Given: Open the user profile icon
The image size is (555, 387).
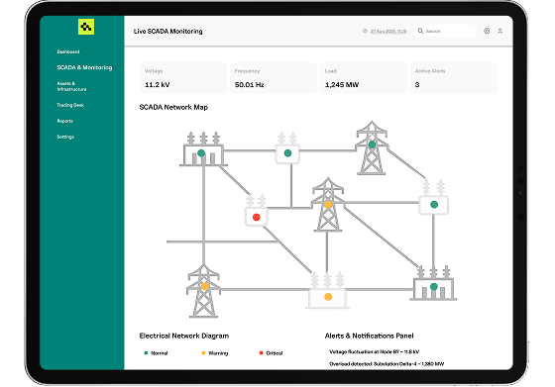Looking at the screenshot, I should [500, 31].
